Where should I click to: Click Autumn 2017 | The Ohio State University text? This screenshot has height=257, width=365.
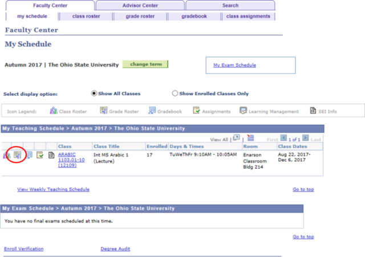pyautogui.click(x=62, y=64)
